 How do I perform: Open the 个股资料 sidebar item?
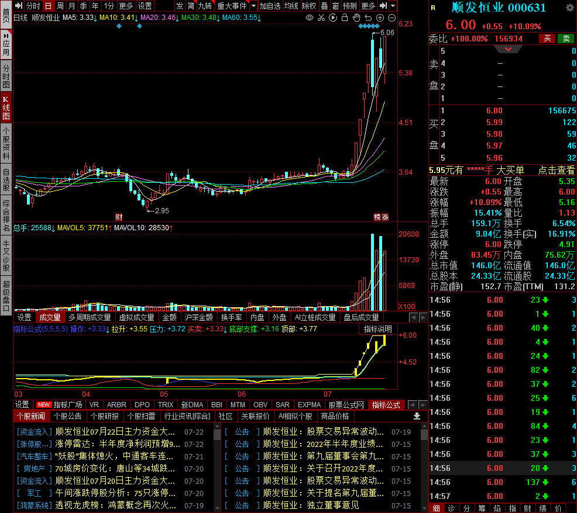click(x=6, y=143)
